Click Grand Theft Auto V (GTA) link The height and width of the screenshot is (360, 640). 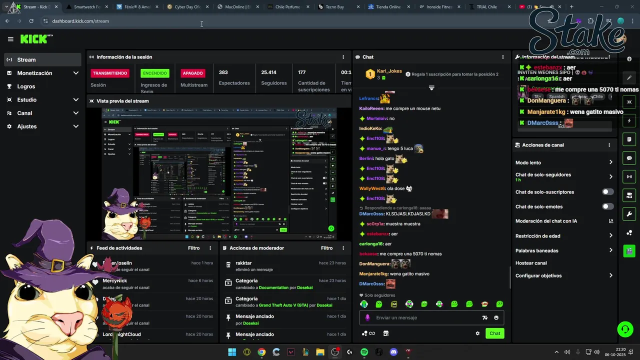pyautogui.click(x=283, y=305)
